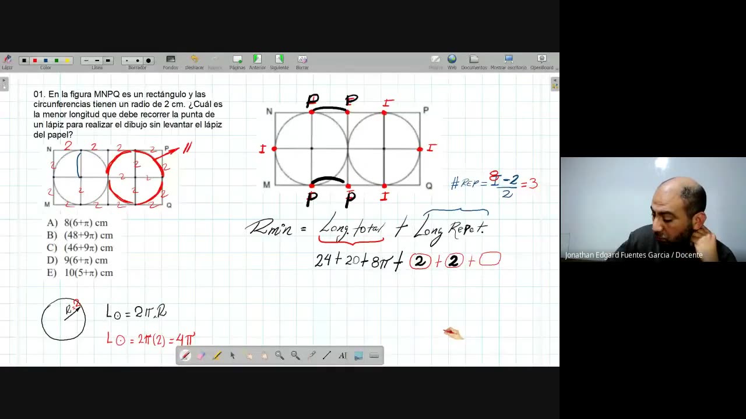
Task: Click the webcam video of Jonathan Edgard Fuentes
Action: 653,210
